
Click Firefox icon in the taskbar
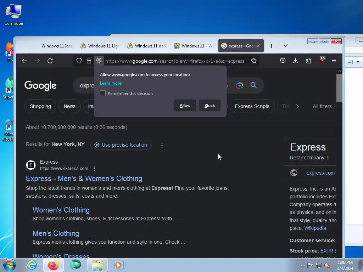click(x=53, y=265)
